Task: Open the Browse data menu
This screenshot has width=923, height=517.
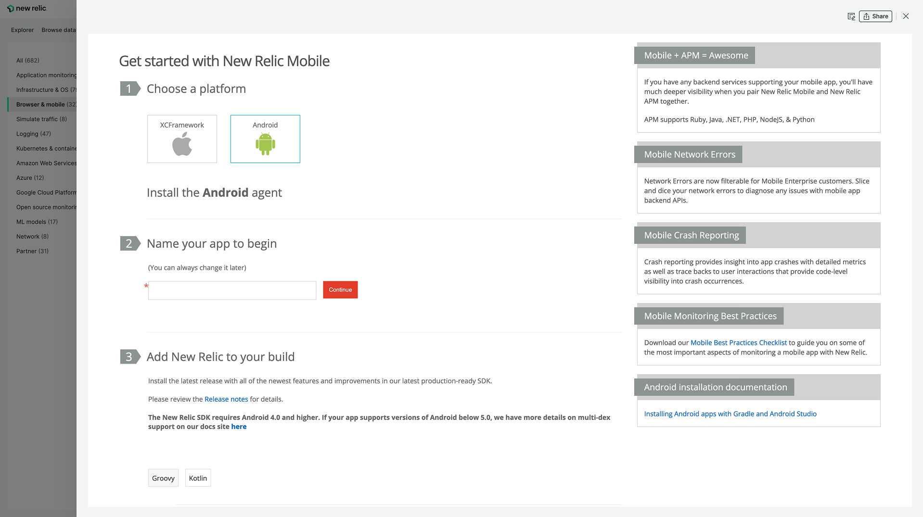Action: tap(59, 30)
